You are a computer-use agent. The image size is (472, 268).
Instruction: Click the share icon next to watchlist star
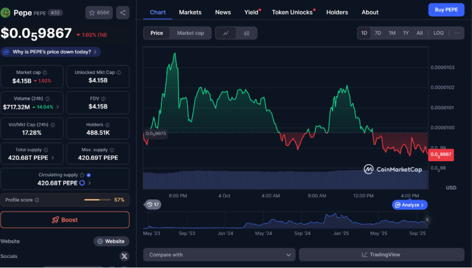click(x=123, y=12)
